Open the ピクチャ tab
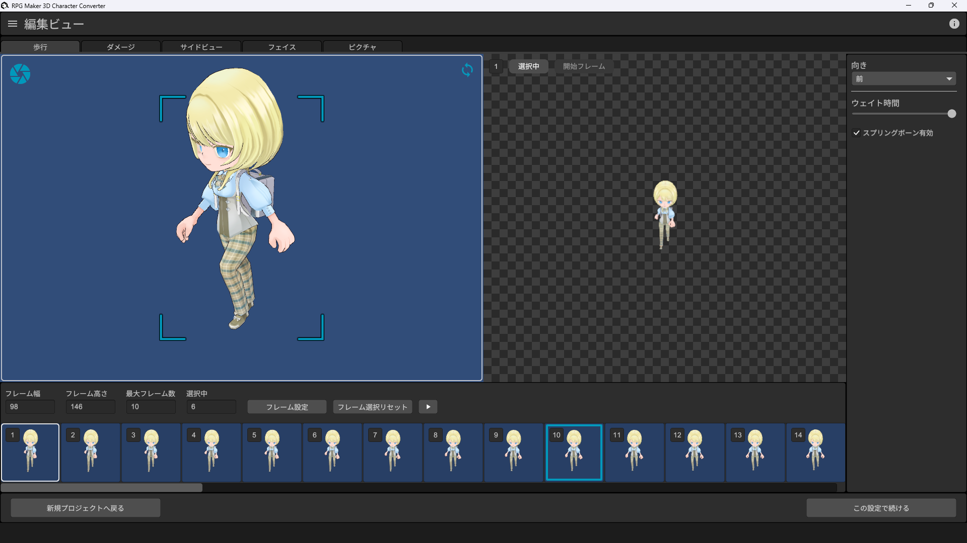 point(363,47)
